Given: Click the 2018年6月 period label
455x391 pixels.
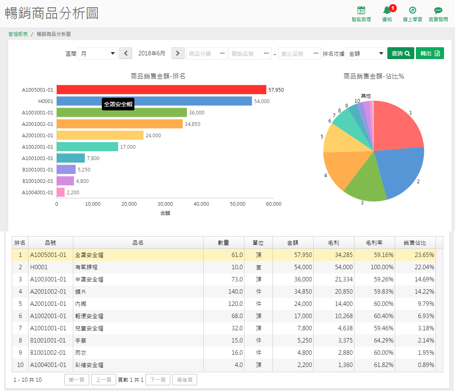Looking at the screenshot, I should 152,53.
